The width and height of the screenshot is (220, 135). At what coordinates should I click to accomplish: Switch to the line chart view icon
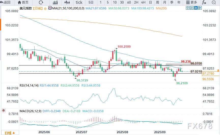(55, 2)
